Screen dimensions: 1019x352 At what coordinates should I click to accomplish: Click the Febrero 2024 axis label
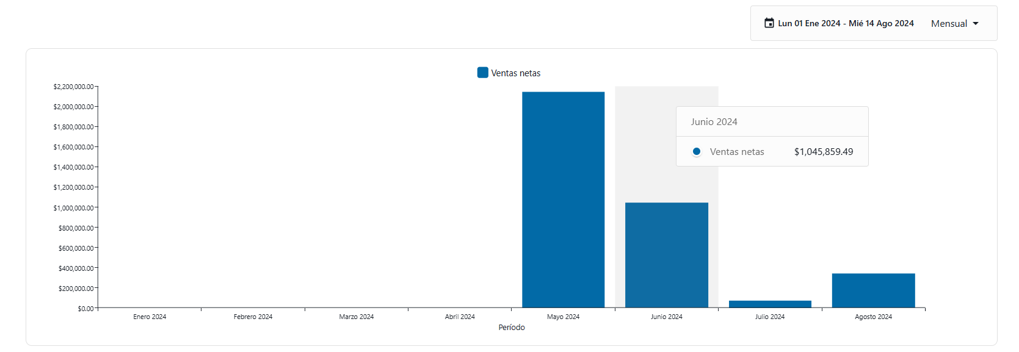pyautogui.click(x=253, y=317)
